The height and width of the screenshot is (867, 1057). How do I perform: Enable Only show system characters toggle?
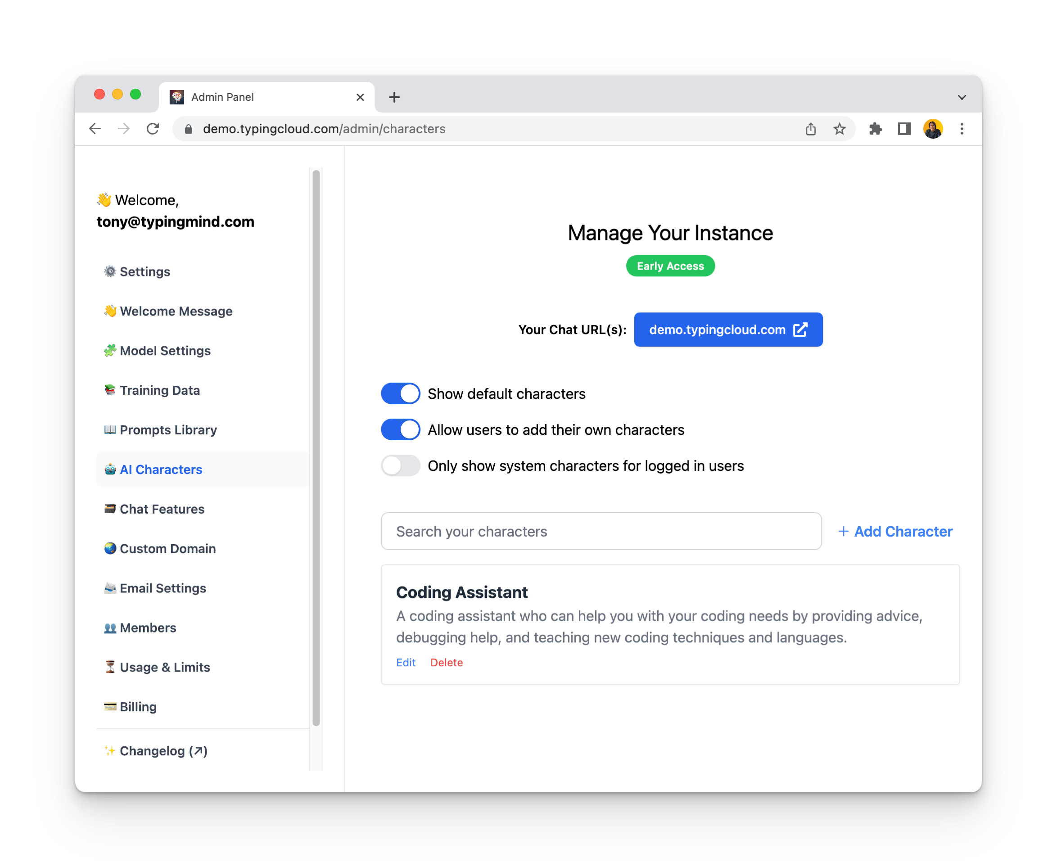[400, 465]
